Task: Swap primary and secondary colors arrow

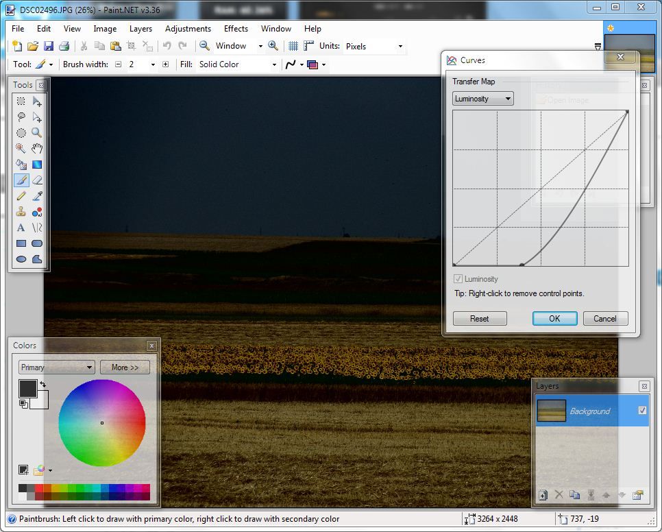Action: (x=43, y=384)
